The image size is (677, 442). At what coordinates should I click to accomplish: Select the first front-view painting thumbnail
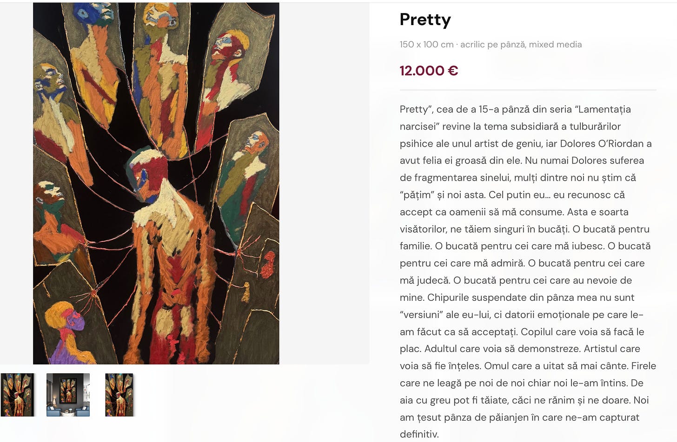pos(18,395)
